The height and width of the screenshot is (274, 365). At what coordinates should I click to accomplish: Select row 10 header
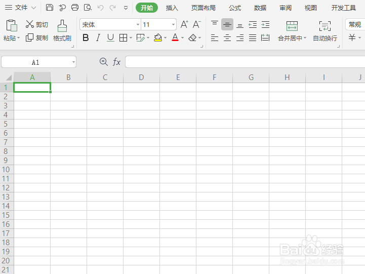coord(6,170)
